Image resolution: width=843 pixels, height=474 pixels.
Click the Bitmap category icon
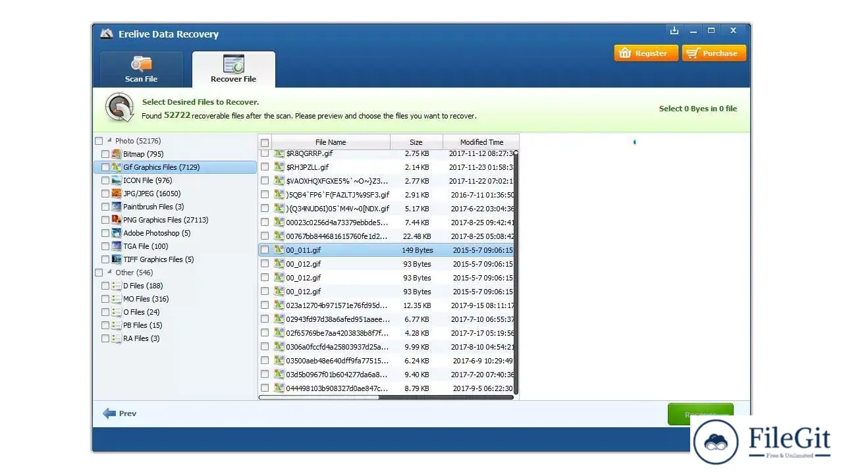pos(117,154)
